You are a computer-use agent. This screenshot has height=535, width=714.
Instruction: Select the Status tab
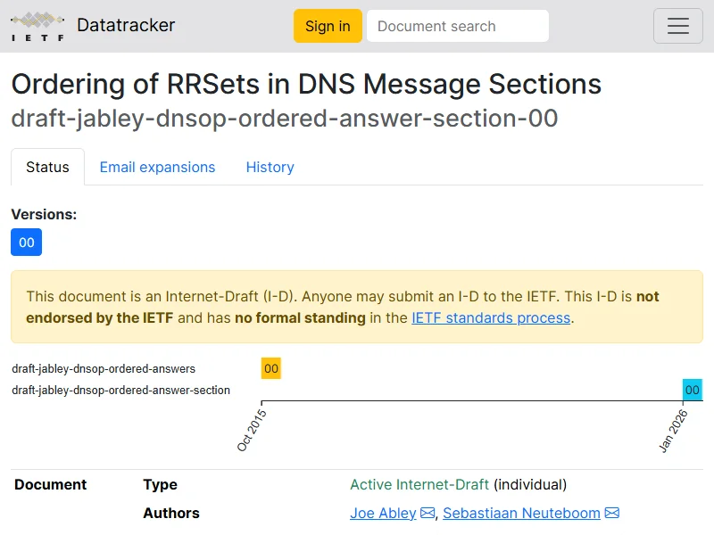pos(47,167)
